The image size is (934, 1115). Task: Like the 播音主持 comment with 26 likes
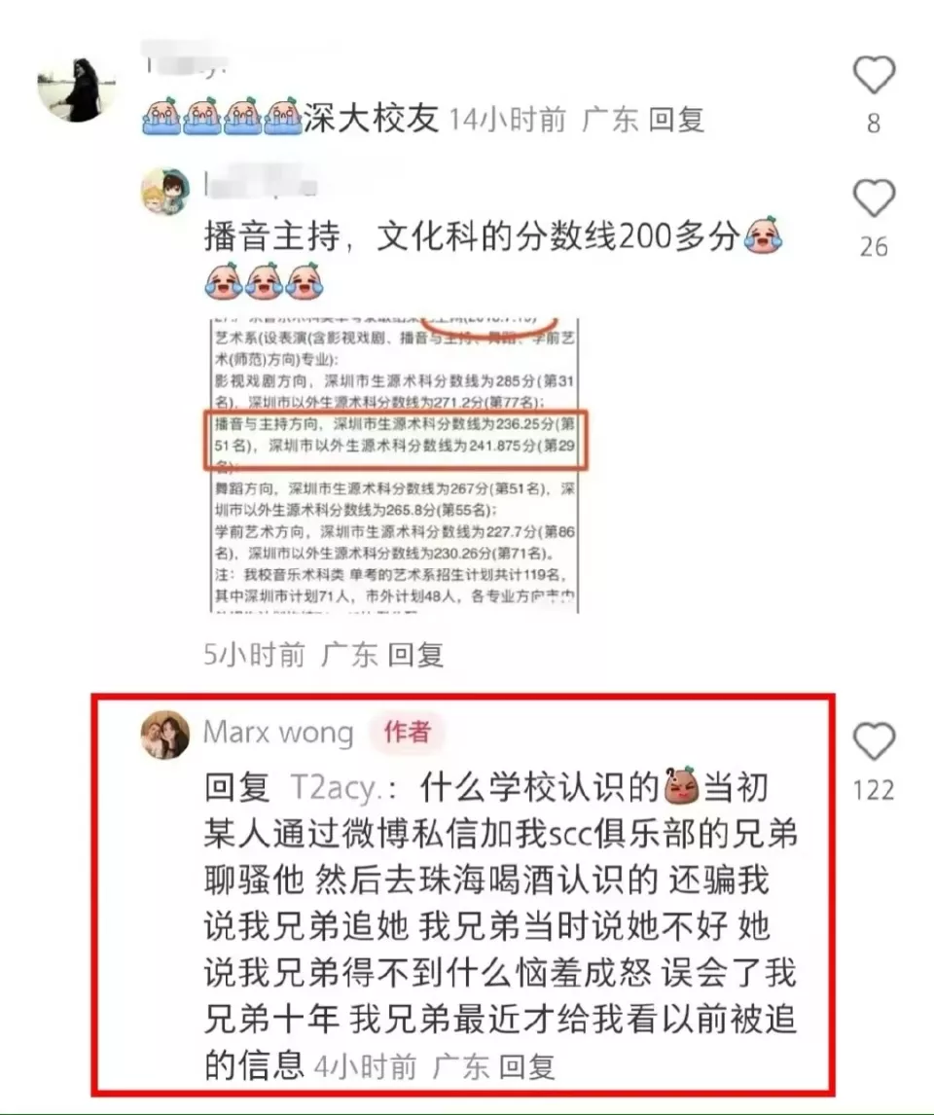[874, 197]
